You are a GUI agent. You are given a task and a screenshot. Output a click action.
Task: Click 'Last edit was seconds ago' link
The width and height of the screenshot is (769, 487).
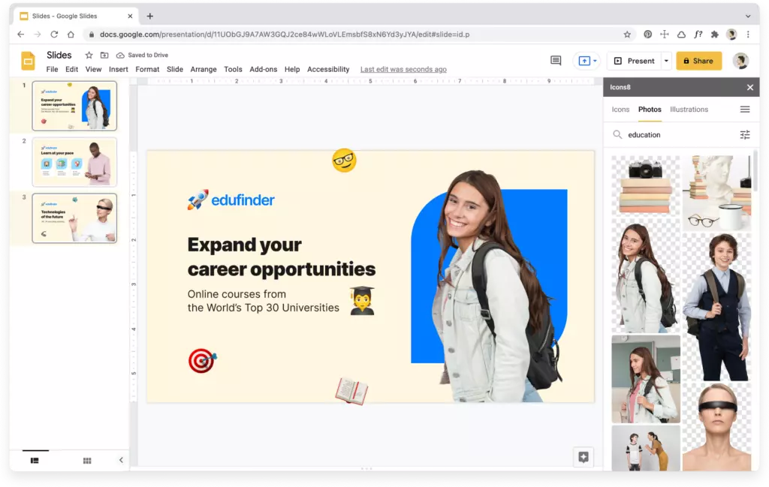pos(403,70)
